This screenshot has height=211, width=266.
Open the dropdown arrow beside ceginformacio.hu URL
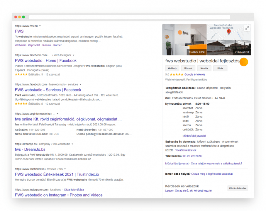coord(57,114)
